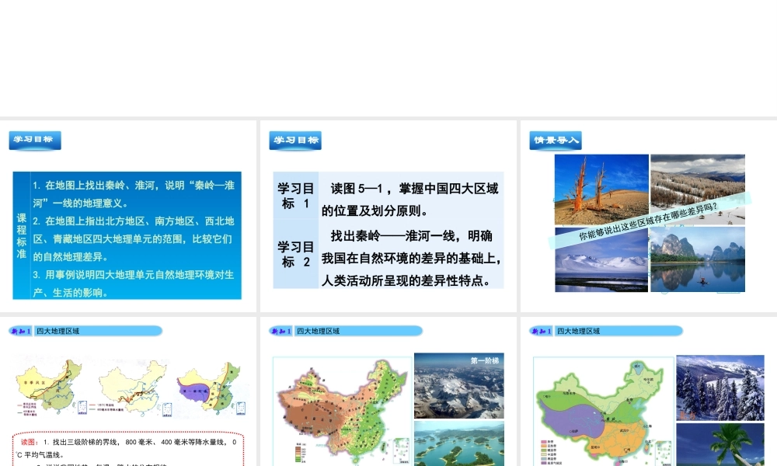The image size is (777, 466).
Task: Click the 学习目标 badge on first slide
Action: tap(35, 140)
